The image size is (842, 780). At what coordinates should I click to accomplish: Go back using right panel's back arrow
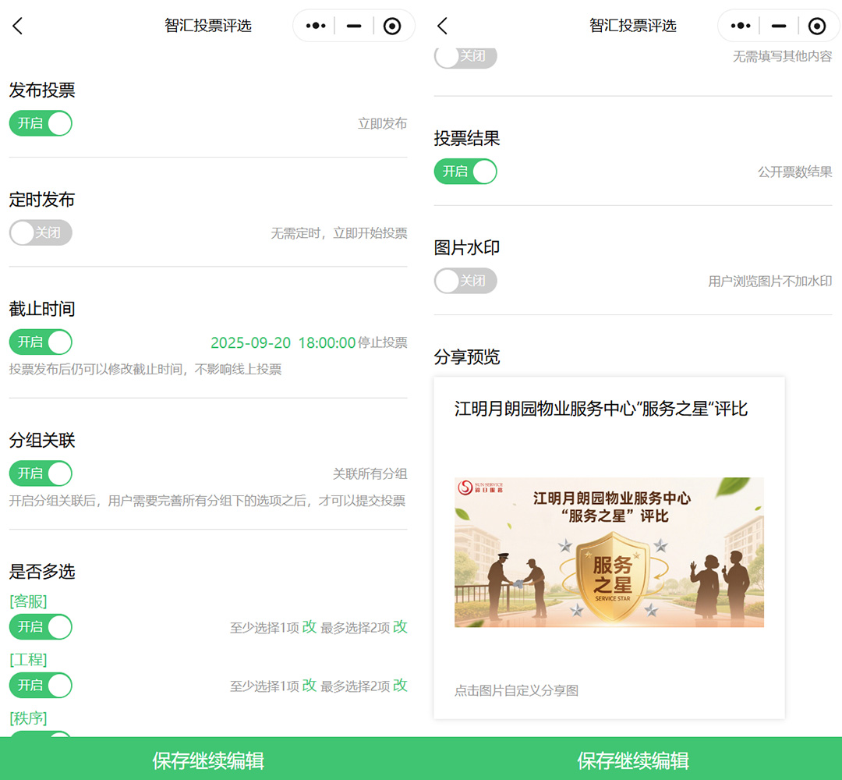pyautogui.click(x=442, y=26)
